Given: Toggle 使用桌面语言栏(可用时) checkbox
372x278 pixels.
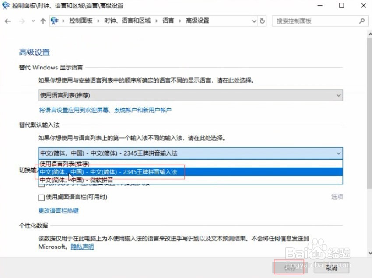Looking at the screenshot, I should (41, 198).
